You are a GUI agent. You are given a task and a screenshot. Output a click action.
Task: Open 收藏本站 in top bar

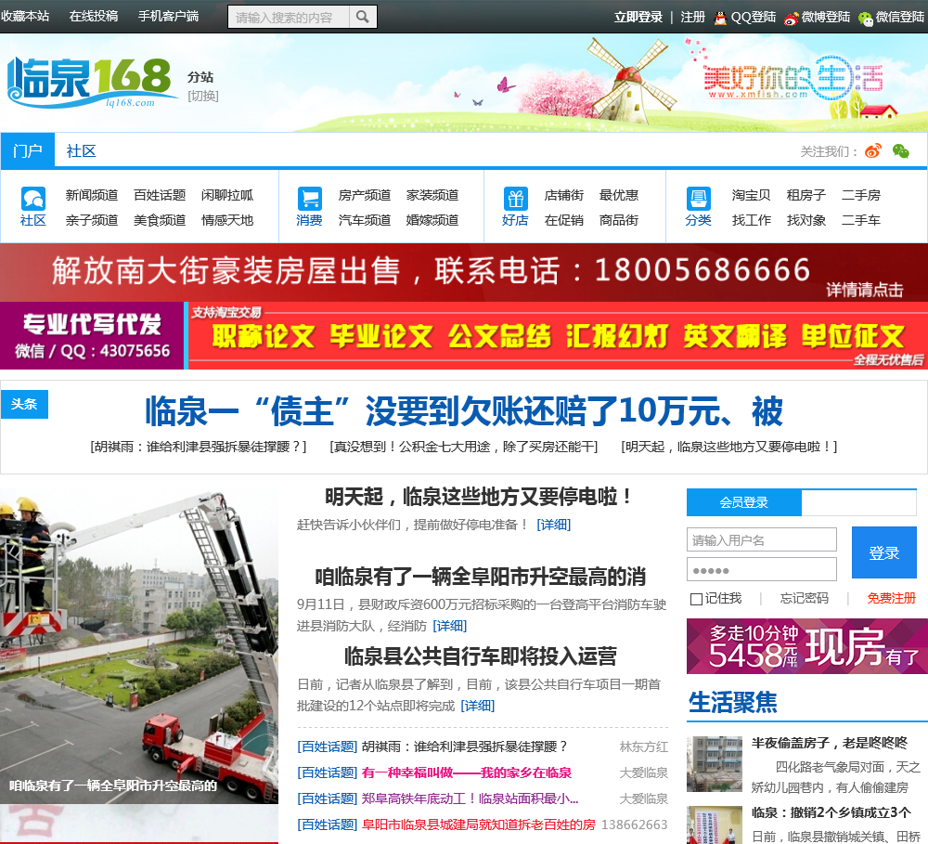click(x=25, y=17)
